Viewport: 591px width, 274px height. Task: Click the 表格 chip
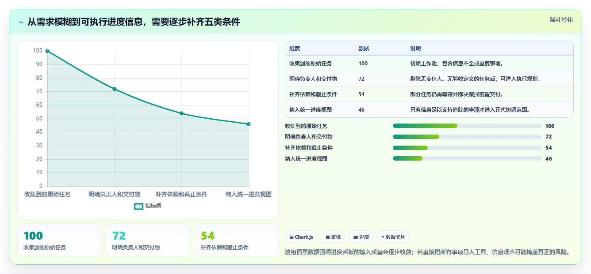333,237
